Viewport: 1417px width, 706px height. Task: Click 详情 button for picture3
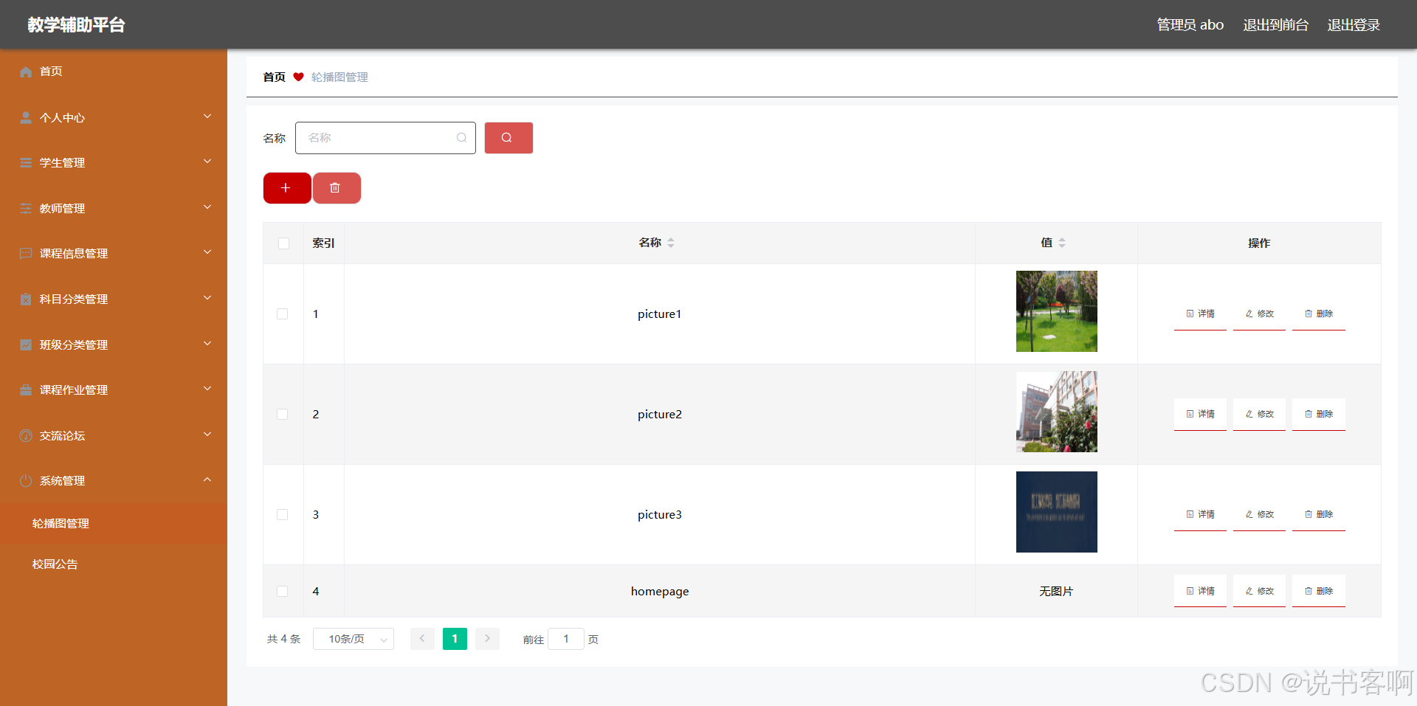[1200, 515]
